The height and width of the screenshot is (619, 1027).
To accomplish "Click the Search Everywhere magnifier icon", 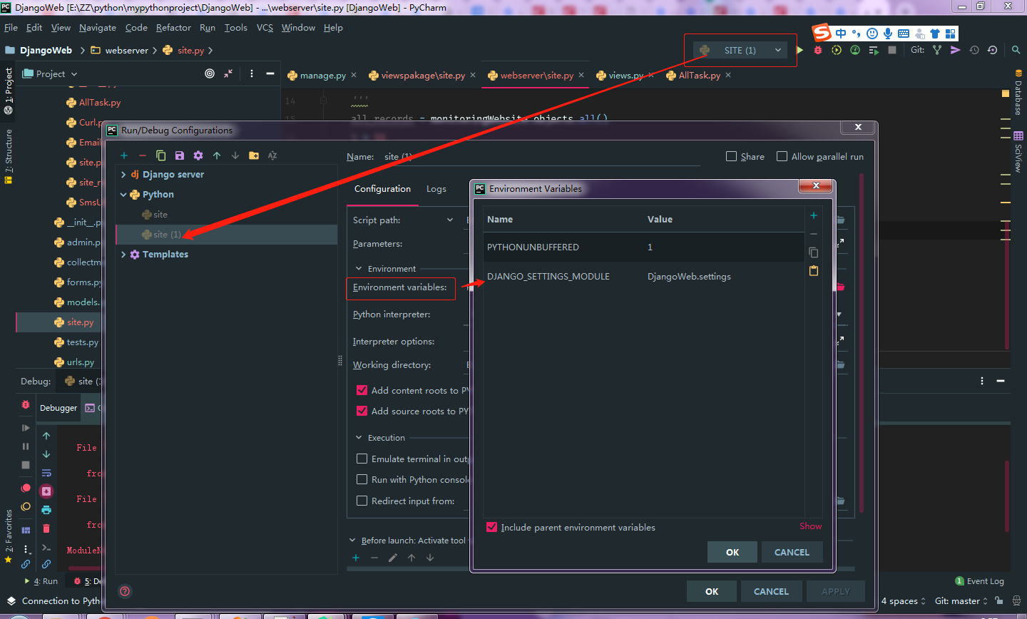I will [x=1016, y=50].
